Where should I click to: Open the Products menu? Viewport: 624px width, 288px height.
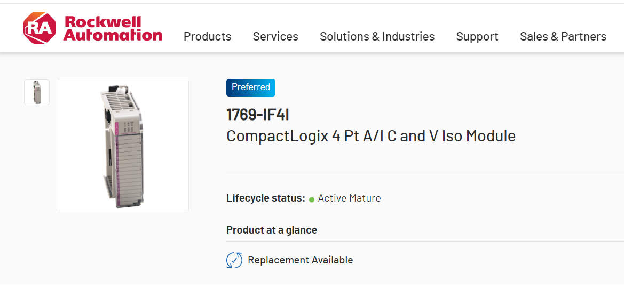click(x=207, y=36)
